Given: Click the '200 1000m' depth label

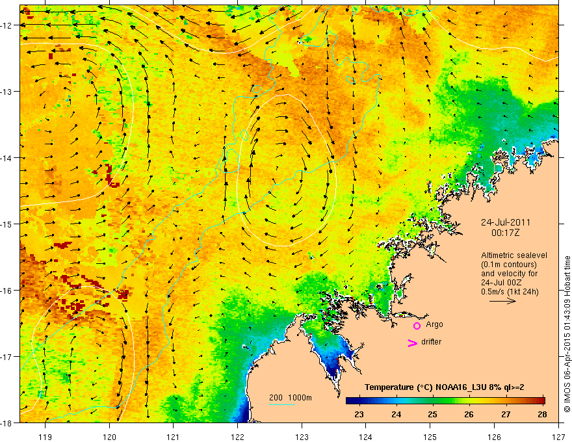Looking at the screenshot, I should pos(291,398).
